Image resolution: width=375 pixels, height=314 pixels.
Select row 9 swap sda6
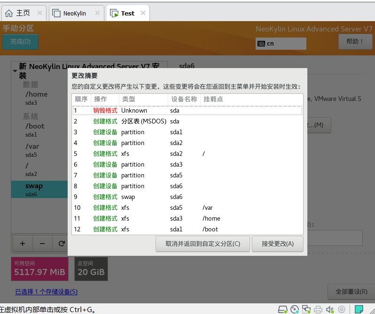187,197
